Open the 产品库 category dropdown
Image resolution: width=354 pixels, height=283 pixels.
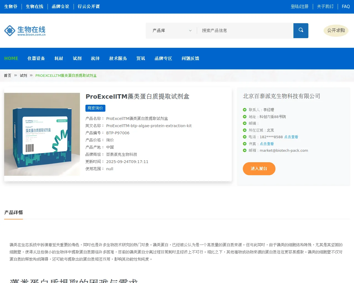click(x=171, y=31)
